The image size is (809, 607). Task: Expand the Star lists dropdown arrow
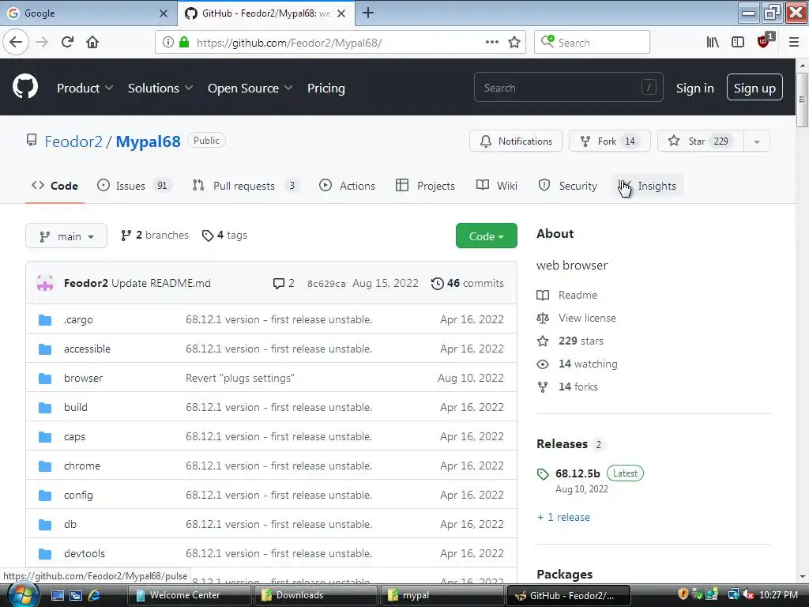click(757, 141)
